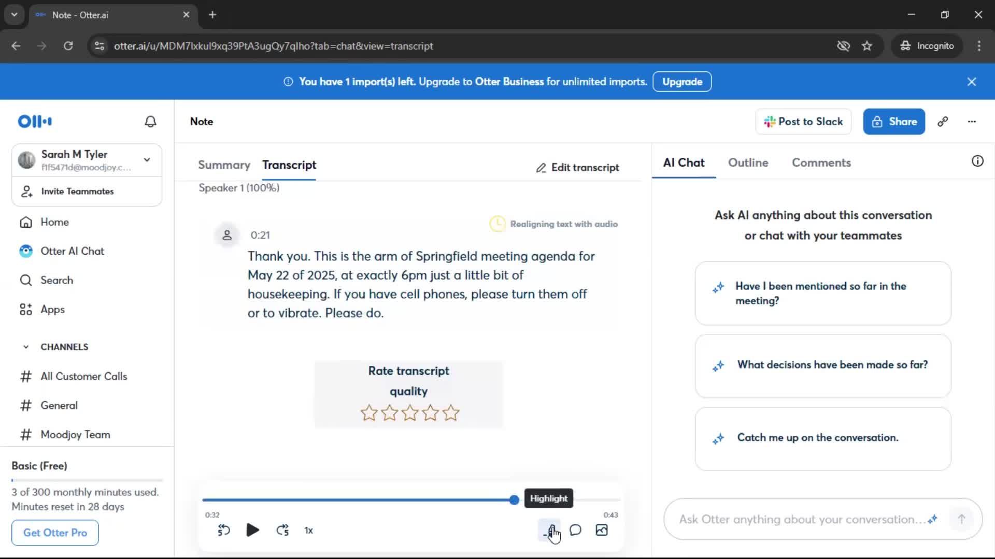Choose 'What decisions have been made' suggestion
Viewport: 995px width, 559px height.
(823, 366)
